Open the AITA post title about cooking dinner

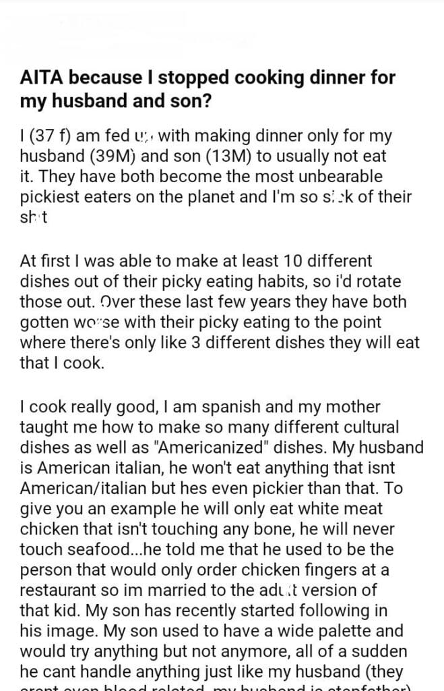(218, 90)
